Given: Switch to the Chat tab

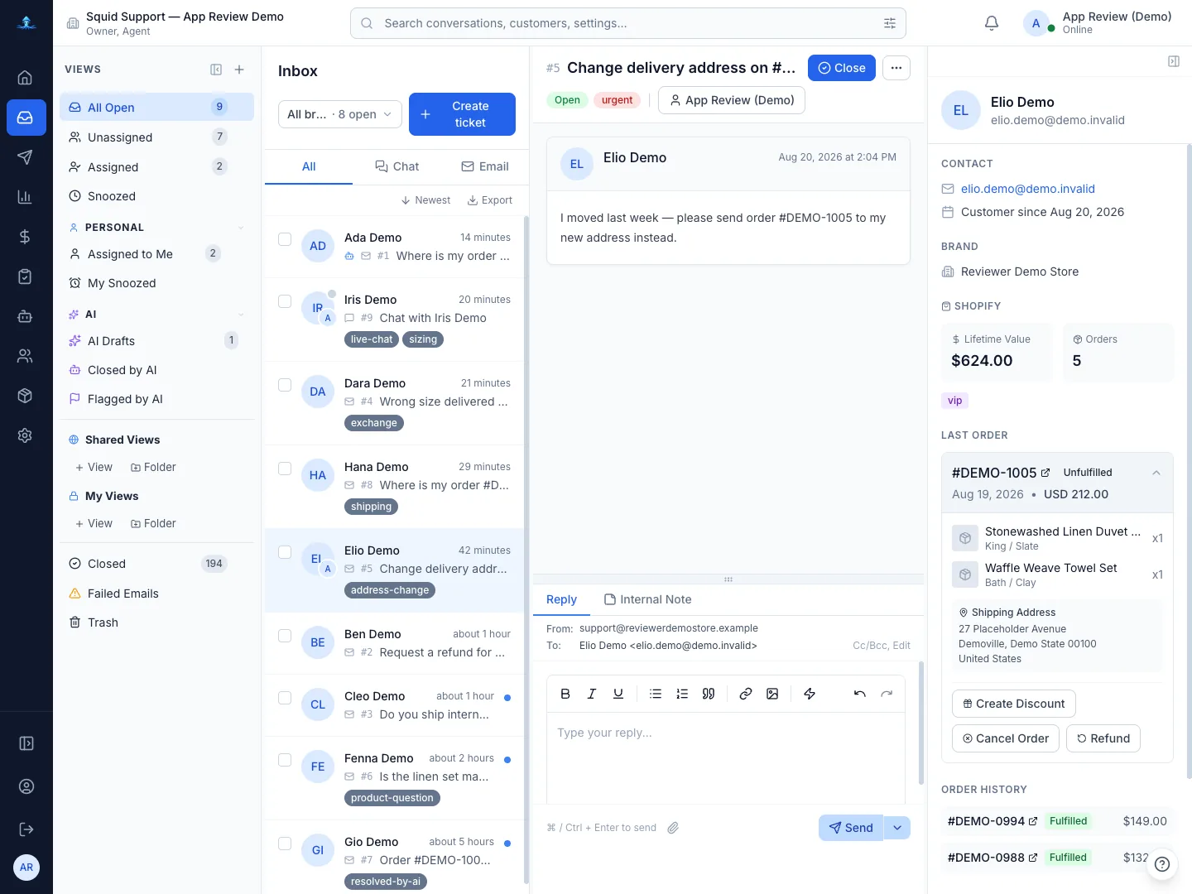Looking at the screenshot, I should pos(397,166).
